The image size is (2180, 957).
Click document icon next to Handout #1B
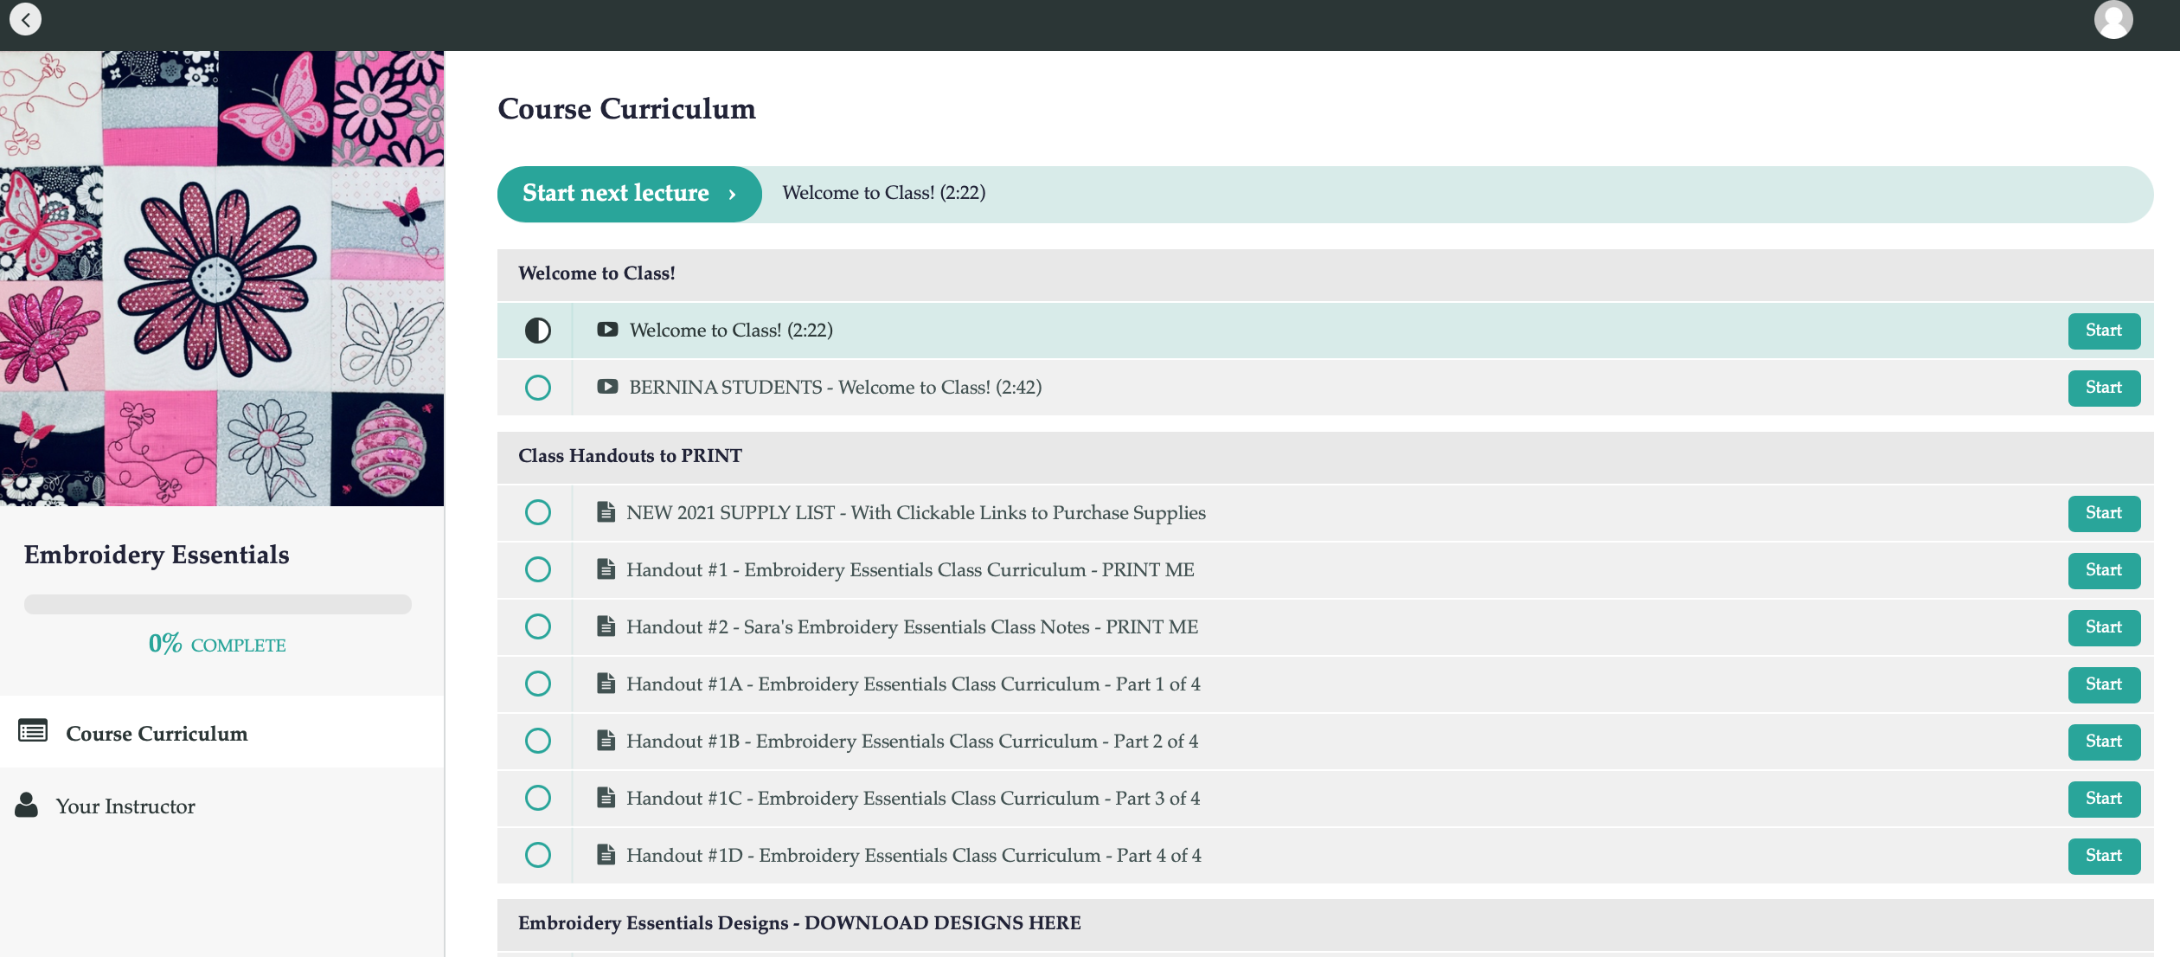(606, 741)
